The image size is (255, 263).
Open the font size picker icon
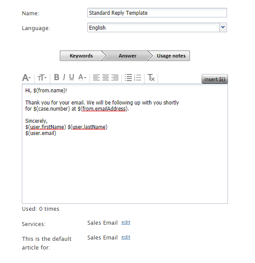click(x=42, y=78)
